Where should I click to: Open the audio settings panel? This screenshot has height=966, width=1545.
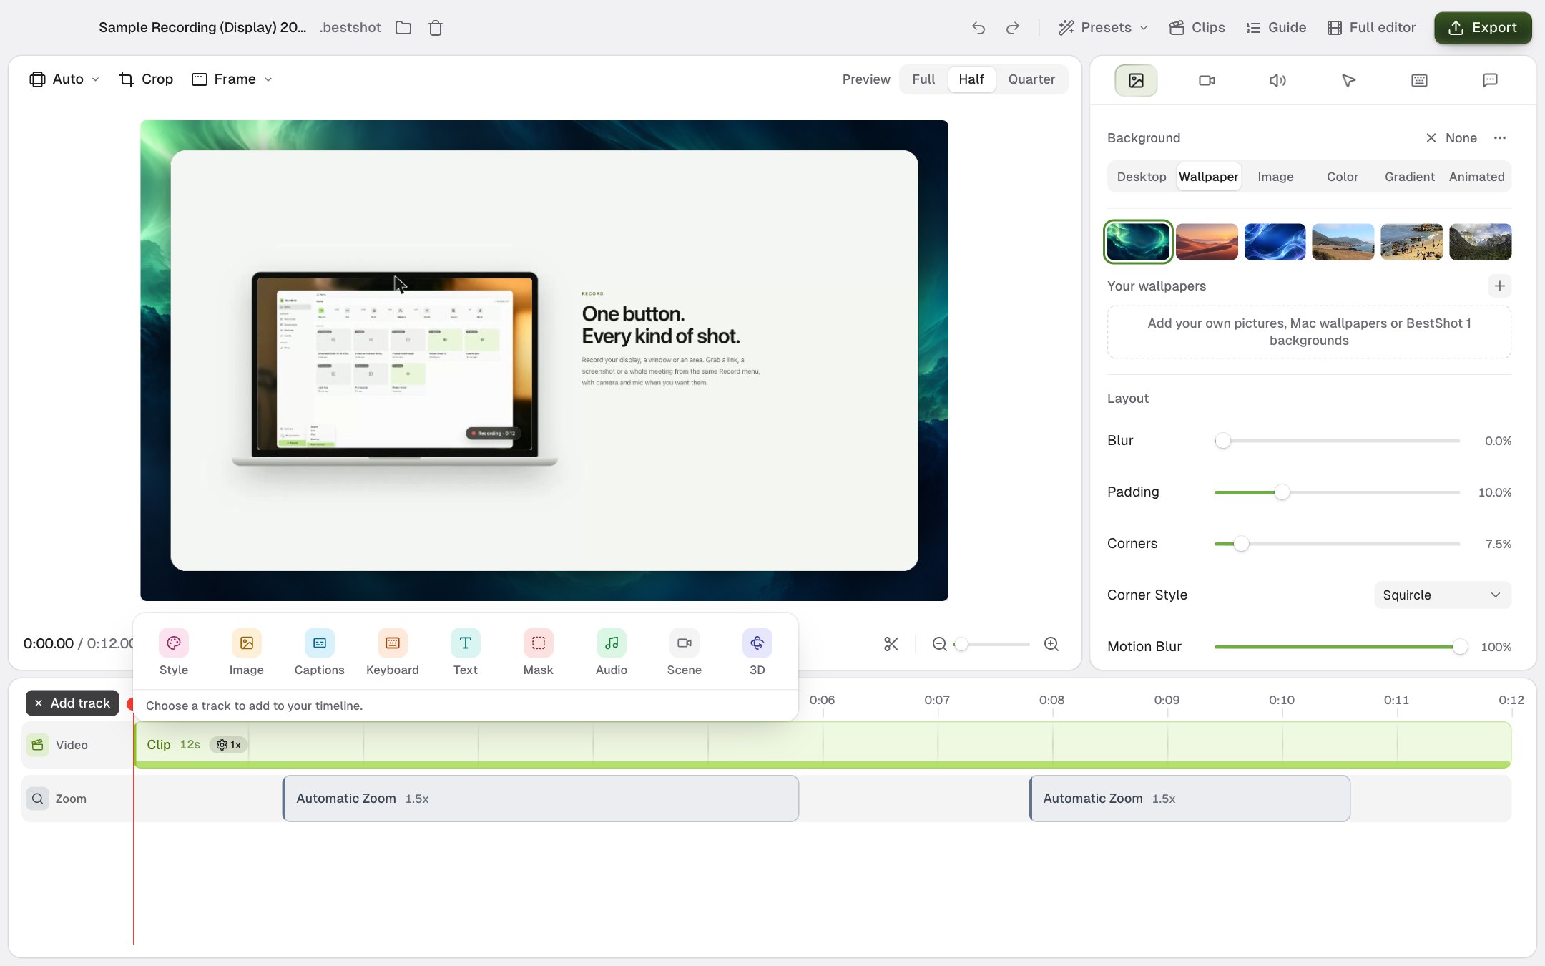(1277, 80)
